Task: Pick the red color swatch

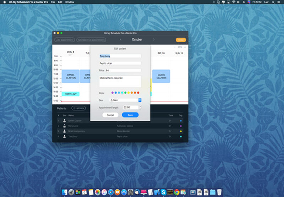Action: pos(138,93)
